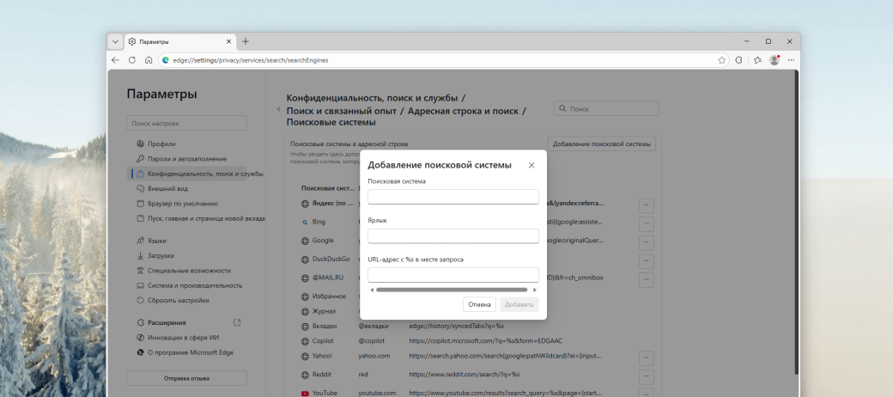Add page to favorites star icon
The height and width of the screenshot is (397, 893).
click(x=722, y=60)
